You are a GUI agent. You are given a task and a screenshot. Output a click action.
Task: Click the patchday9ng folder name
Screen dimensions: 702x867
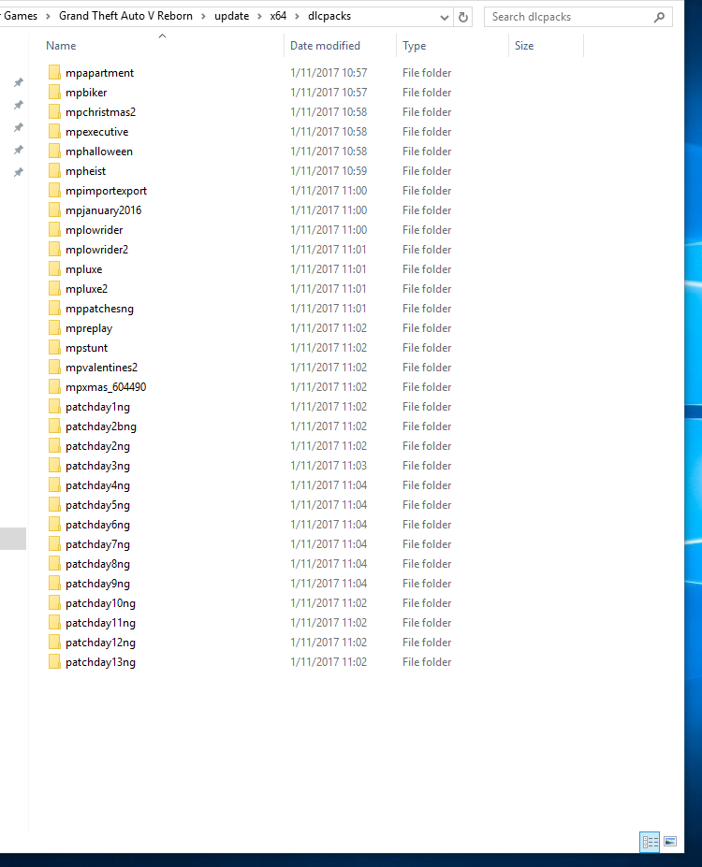click(97, 584)
